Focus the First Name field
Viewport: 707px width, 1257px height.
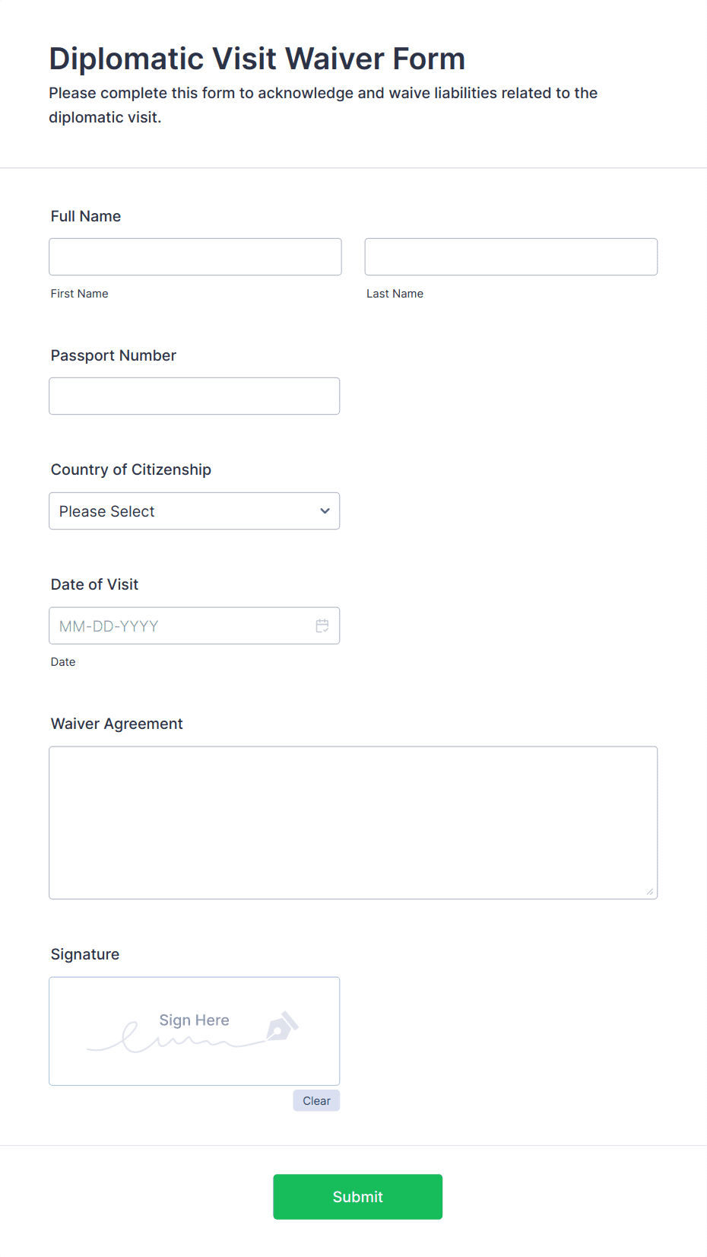[195, 257]
